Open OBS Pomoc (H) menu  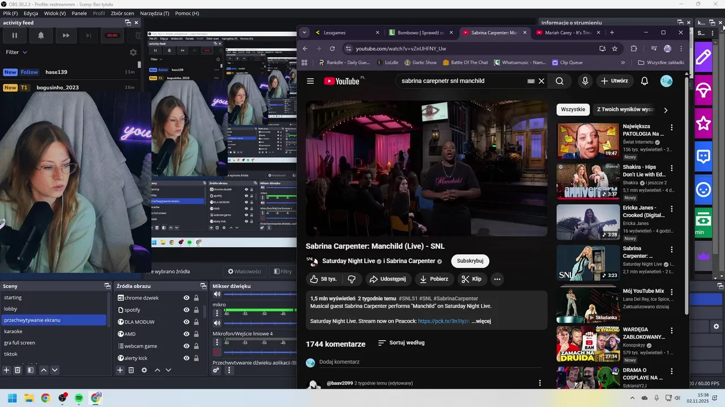tap(187, 13)
